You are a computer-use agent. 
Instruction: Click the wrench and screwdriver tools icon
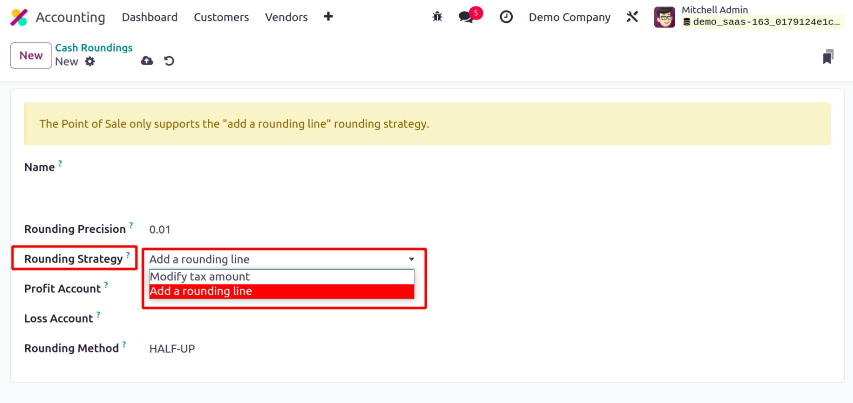pyautogui.click(x=632, y=17)
